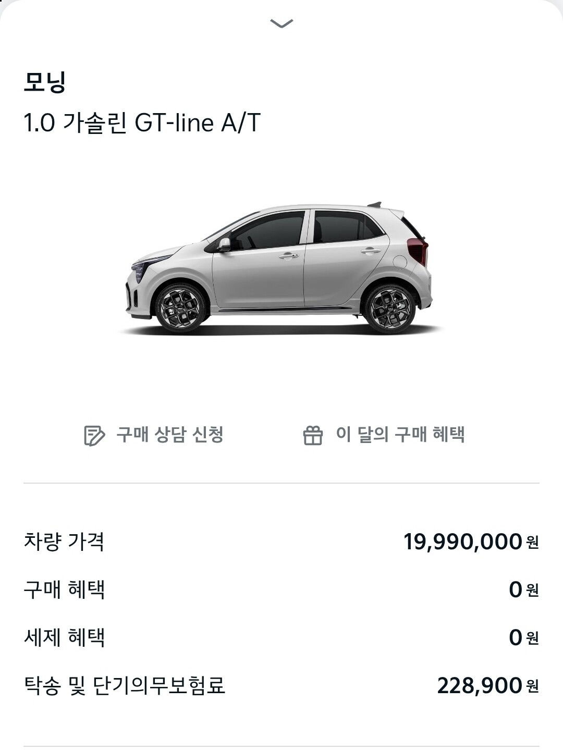Click the car's front door handle

coord(289,256)
